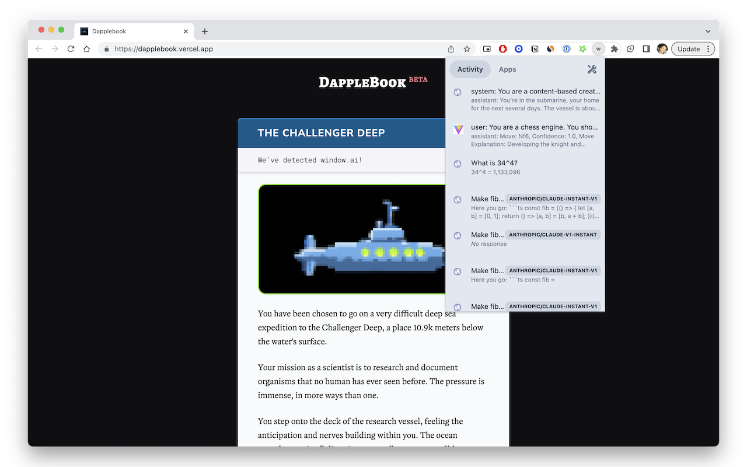This screenshot has width=747, height=467.
Task: Open the lightning leaf performance icon
Action: pyautogui.click(x=630, y=49)
